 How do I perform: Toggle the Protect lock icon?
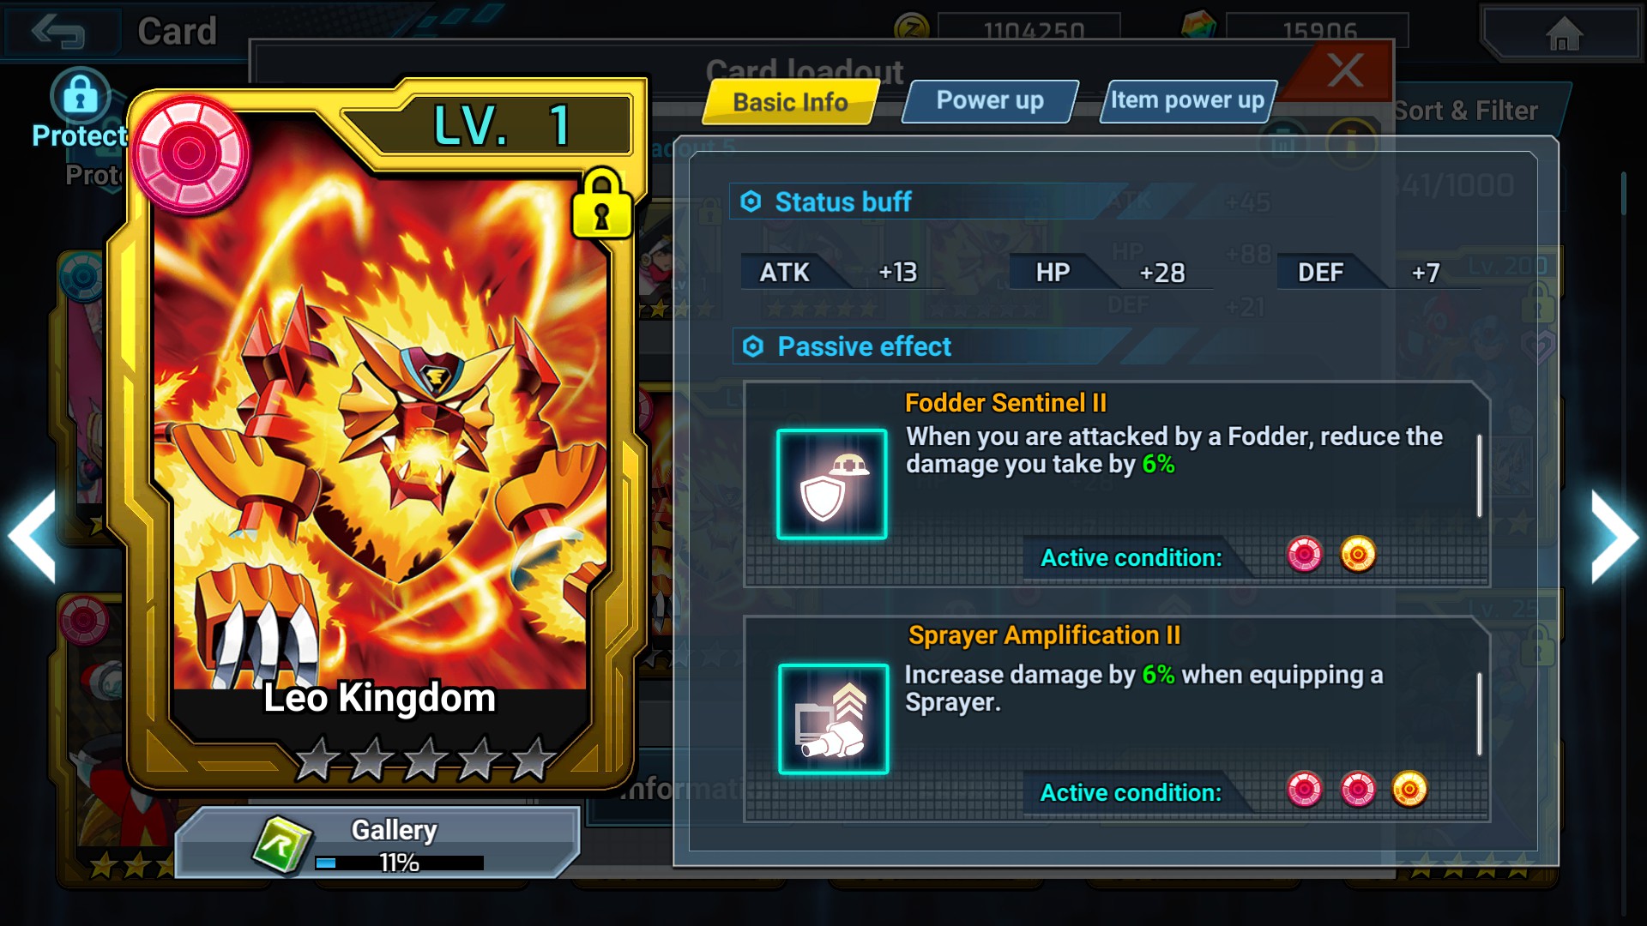pyautogui.click(x=80, y=95)
